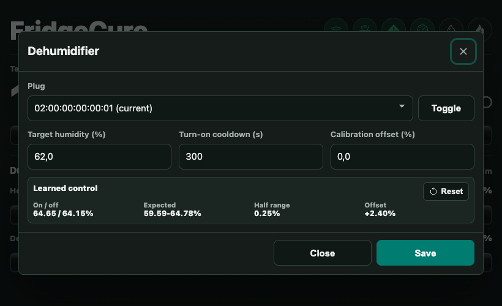Close the Dehumidifier dialog with the X icon
This screenshot has width=502, height=306.
click(x=463, y=51)
